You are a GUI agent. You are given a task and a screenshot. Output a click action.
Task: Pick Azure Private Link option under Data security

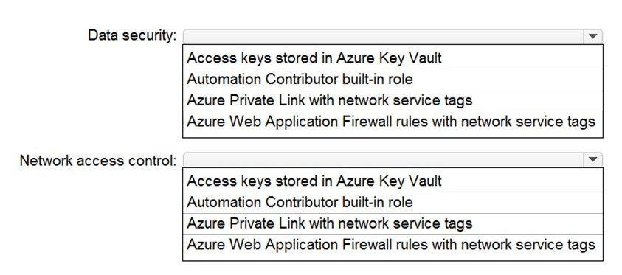click(x=393, y=101)
